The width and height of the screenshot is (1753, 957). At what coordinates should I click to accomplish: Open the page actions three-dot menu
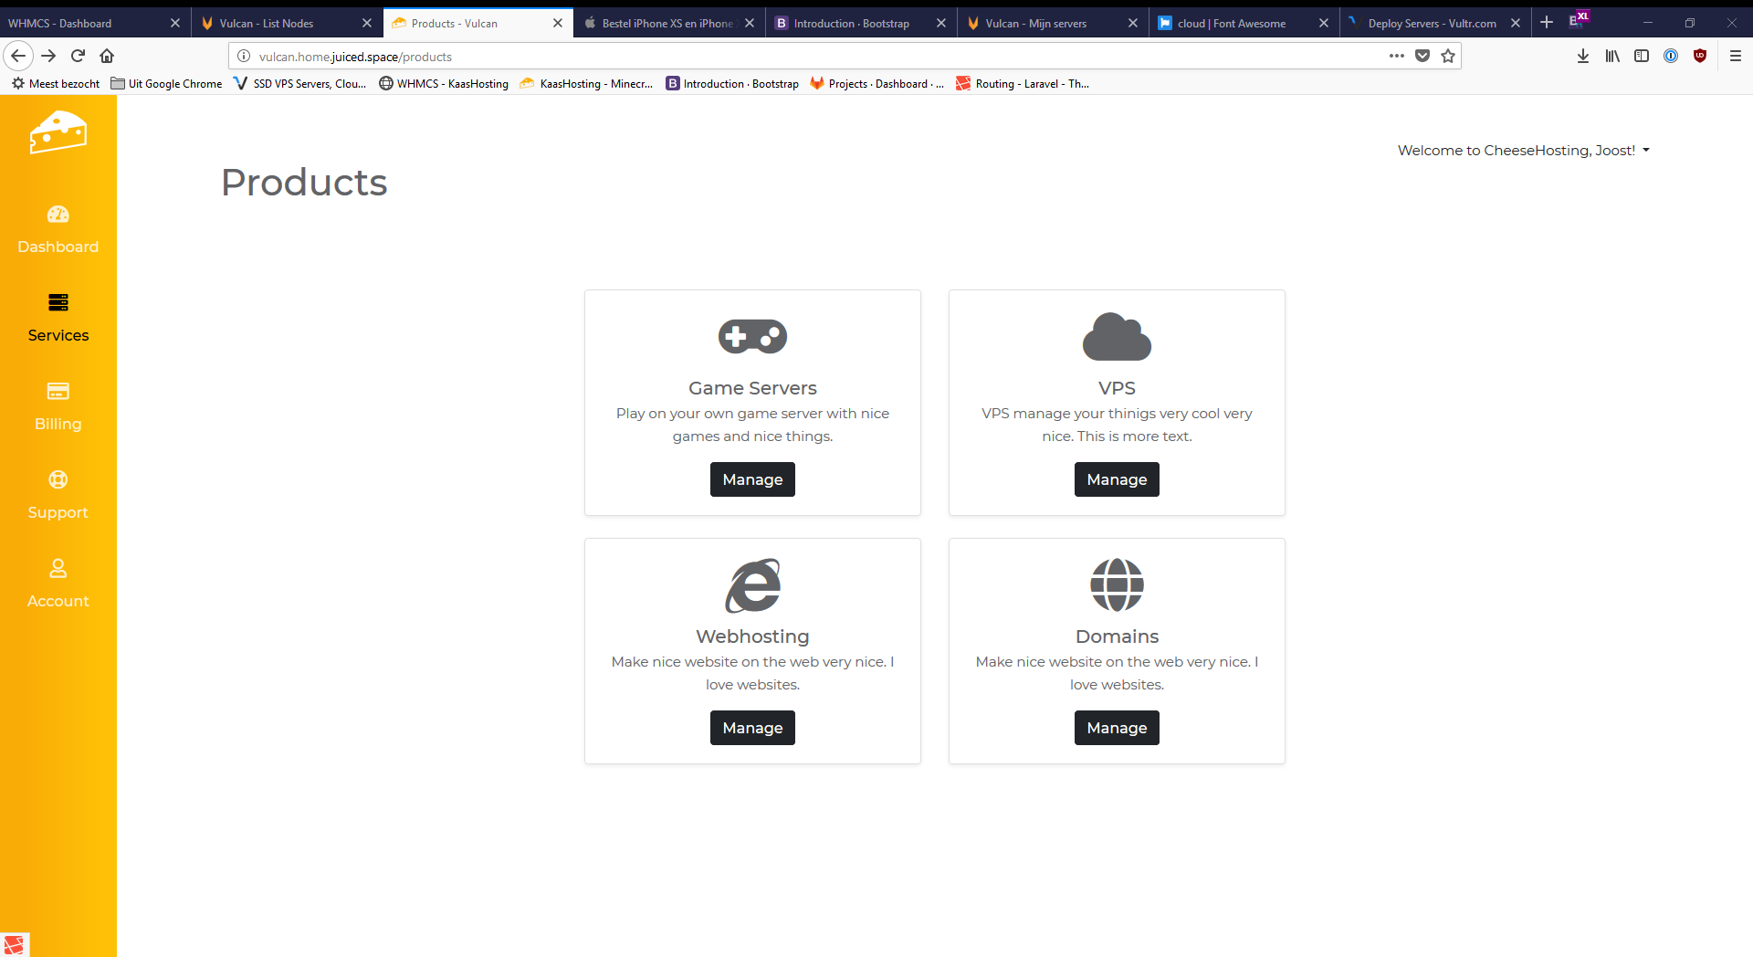tap(1396, 56)
